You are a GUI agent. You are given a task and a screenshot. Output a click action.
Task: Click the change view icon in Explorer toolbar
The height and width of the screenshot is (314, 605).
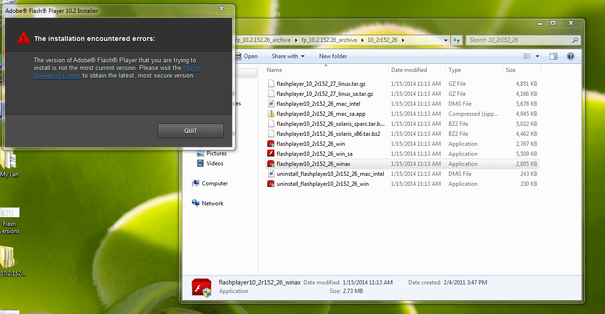528,56
